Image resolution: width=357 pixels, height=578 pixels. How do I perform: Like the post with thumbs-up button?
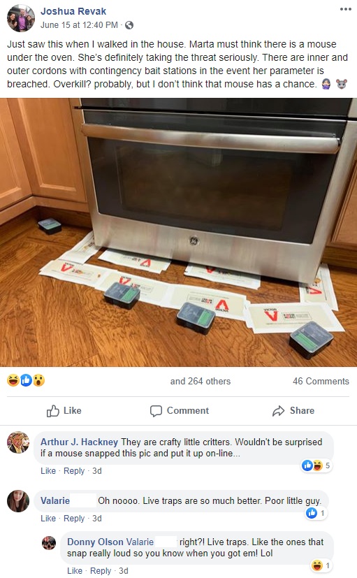tap(64, 411)
